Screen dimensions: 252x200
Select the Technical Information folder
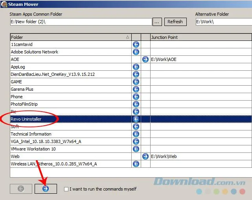tap(70, 134)
